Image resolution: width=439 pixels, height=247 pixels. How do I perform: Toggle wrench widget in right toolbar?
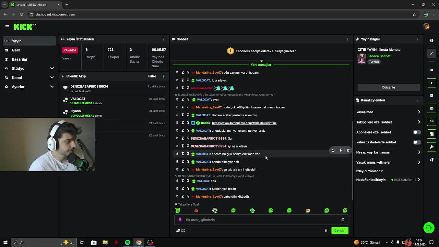[x=431, y=147]
